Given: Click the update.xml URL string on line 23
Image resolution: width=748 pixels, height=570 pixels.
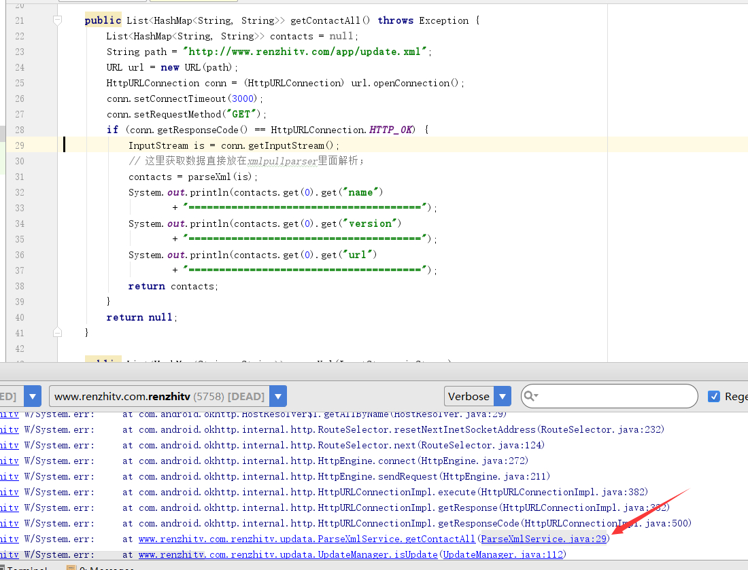Looking at the screenshot, I should [x=307, y=52].
